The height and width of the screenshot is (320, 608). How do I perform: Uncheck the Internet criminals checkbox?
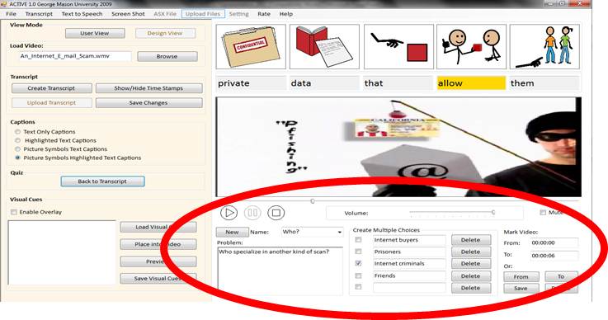(358, 263)
